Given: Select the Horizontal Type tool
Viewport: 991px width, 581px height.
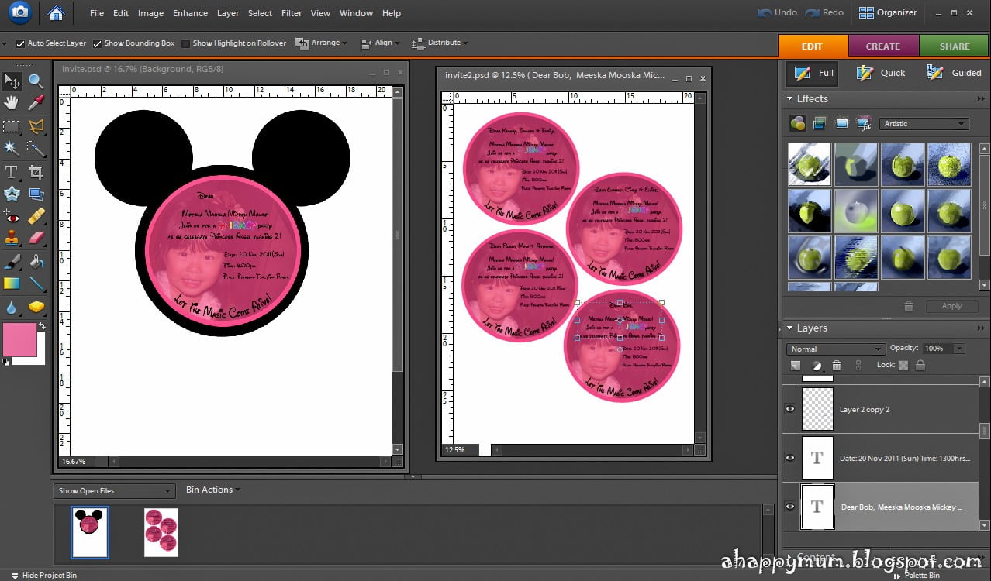Looking at the screenshot, I should [x=12, y=171].
